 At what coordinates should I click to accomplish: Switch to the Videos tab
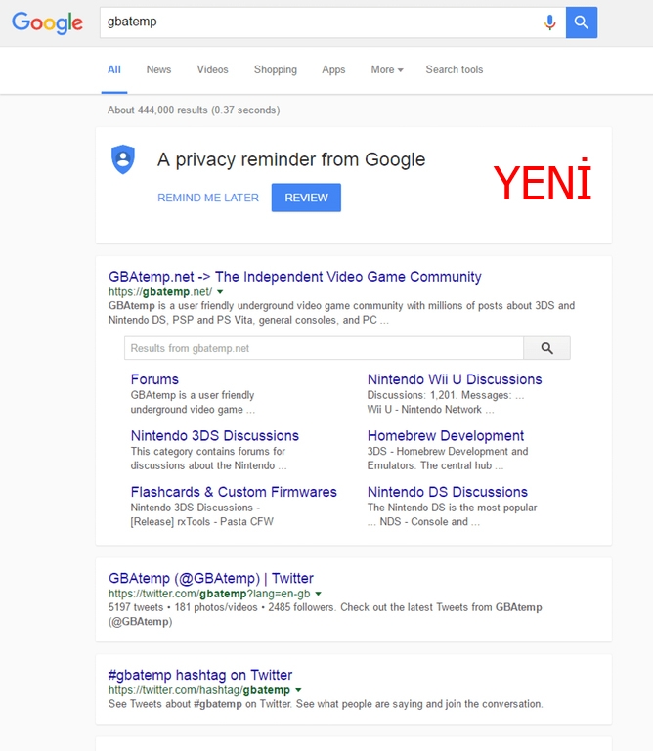click(212, 69)
